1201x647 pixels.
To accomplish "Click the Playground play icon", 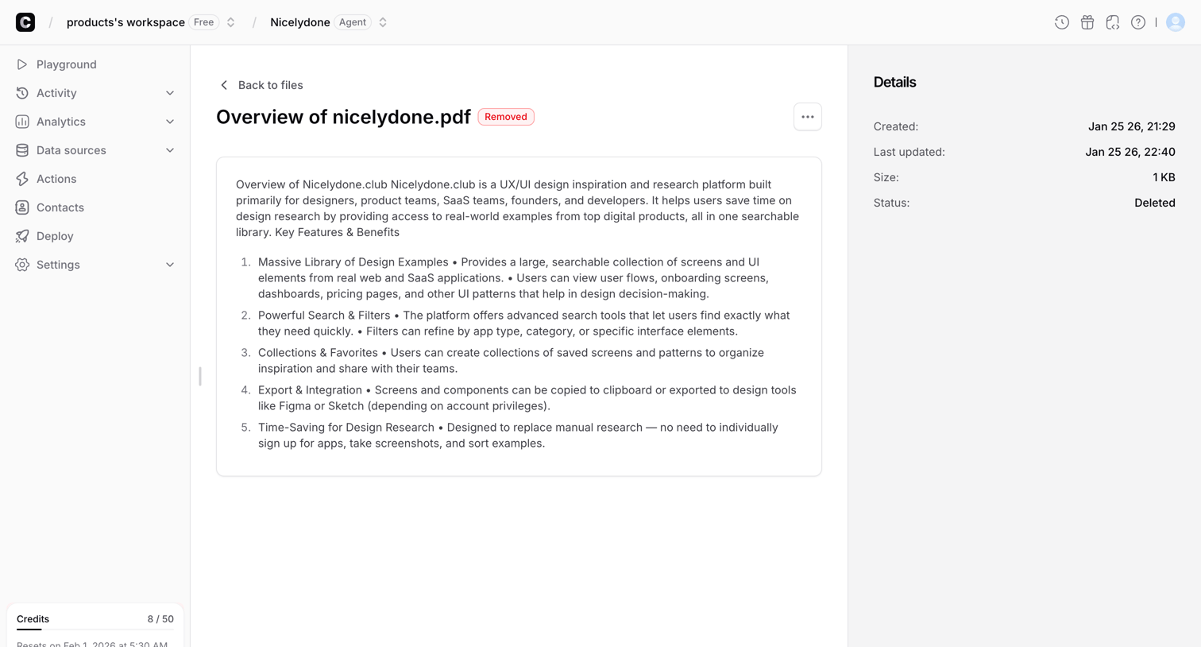I will pos(22,64).
